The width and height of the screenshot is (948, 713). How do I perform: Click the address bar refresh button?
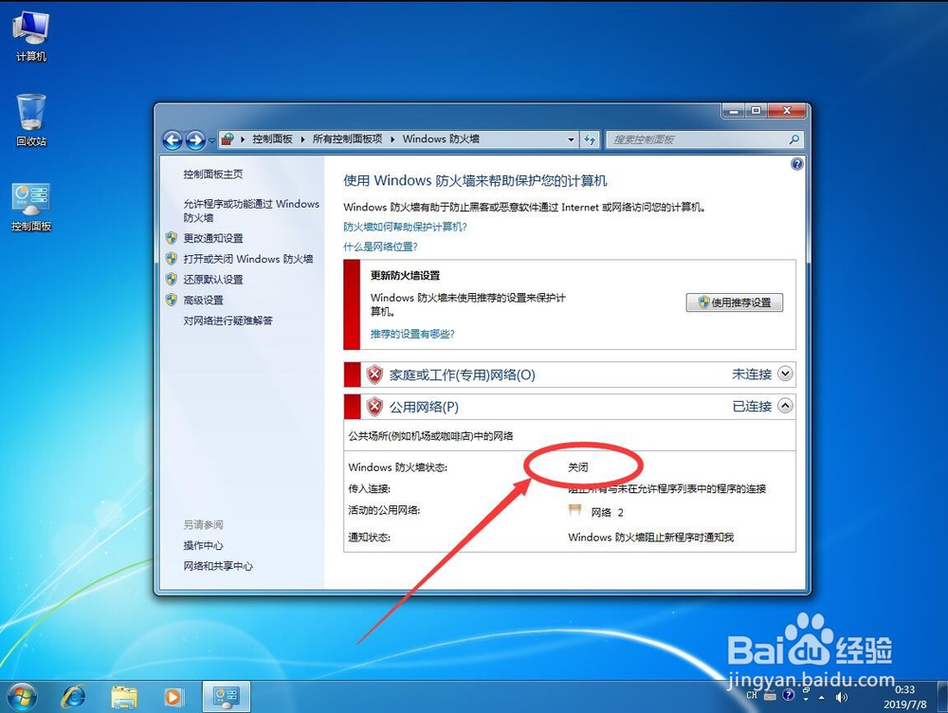[x=590, y=139]
